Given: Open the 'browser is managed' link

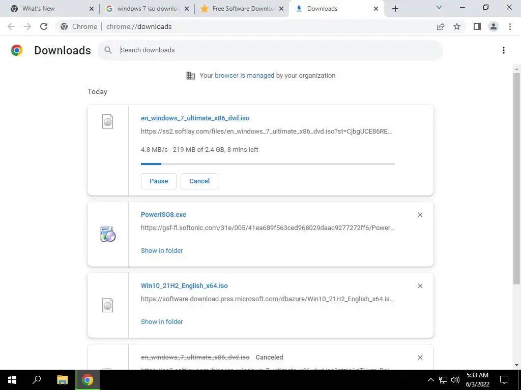Looking at the screenshot, I should 245,76.
